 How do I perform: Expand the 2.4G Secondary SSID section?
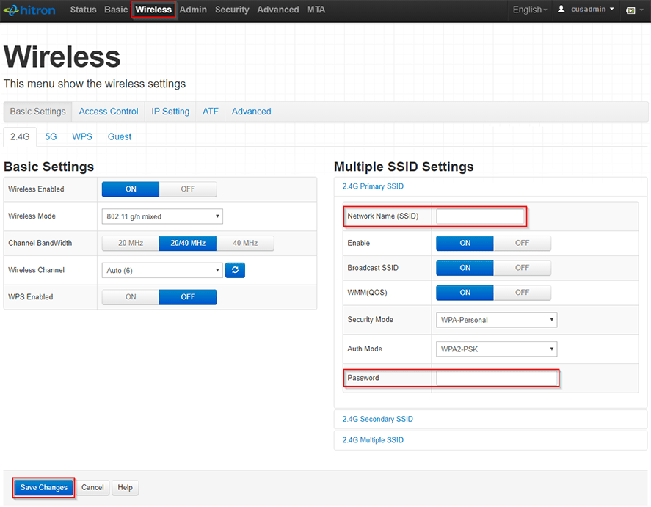click(377, 419)
